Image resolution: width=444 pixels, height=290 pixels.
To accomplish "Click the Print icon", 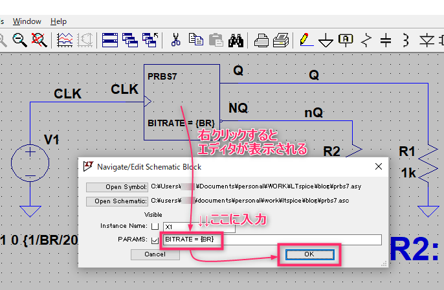I will point(261,39).
